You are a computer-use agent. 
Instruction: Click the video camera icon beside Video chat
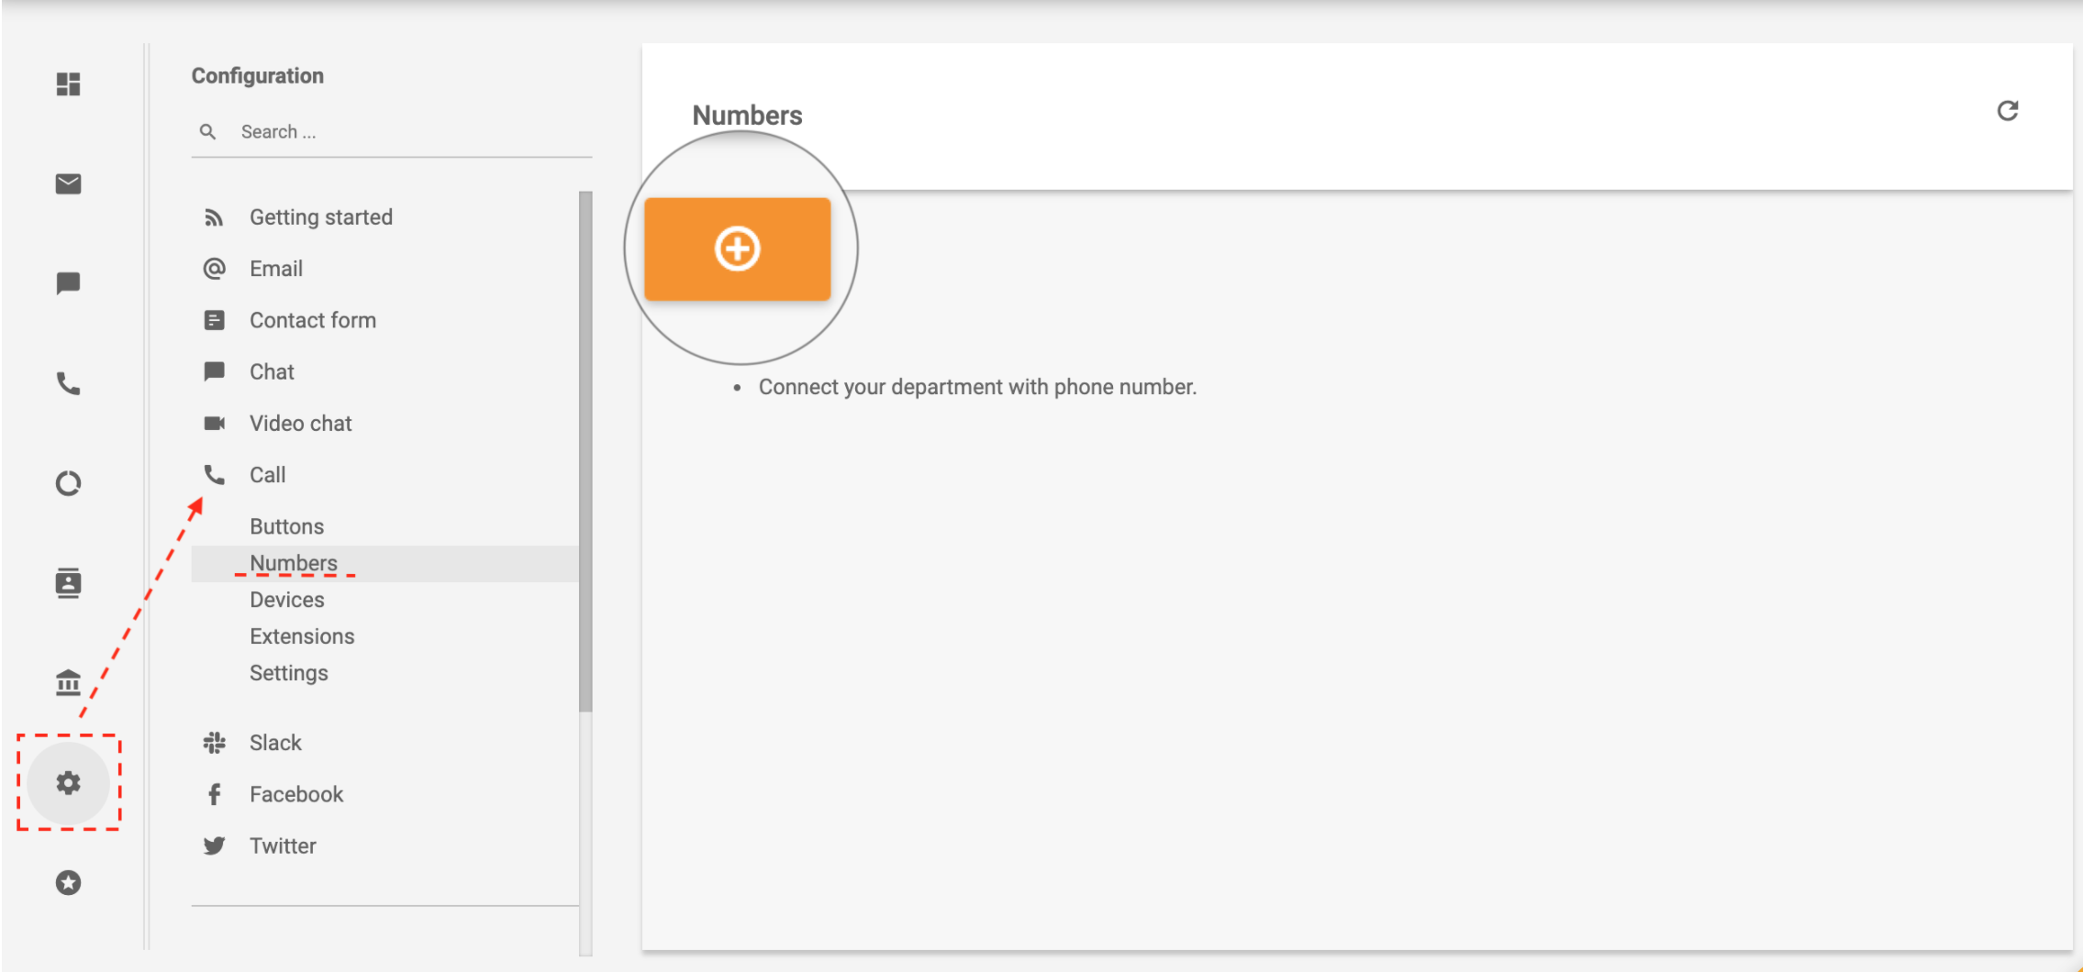coord(215,423)
